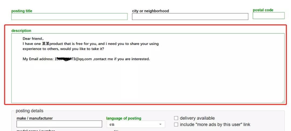Grab the description textarea resize handle
This screenshot has height=131, width=291.
pyautogui.click(x=283, y=102)
